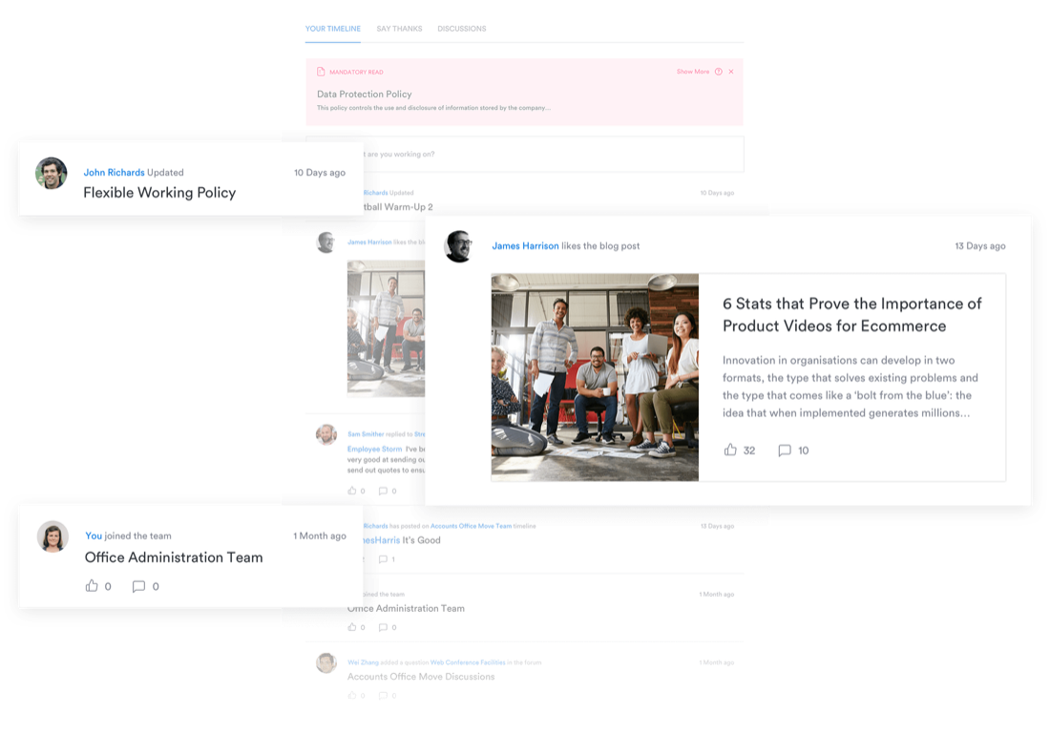Open John Richards' profile link in the card
This screenshot has width=1050, height=735.
point(114,173)
